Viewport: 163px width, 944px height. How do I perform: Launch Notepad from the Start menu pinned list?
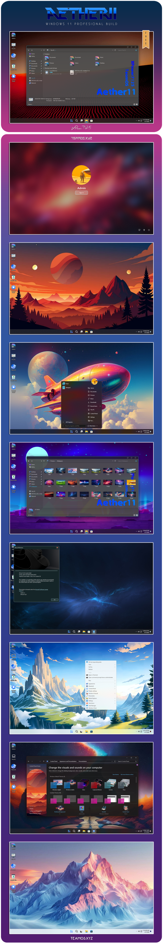click(x=67, y=387)
